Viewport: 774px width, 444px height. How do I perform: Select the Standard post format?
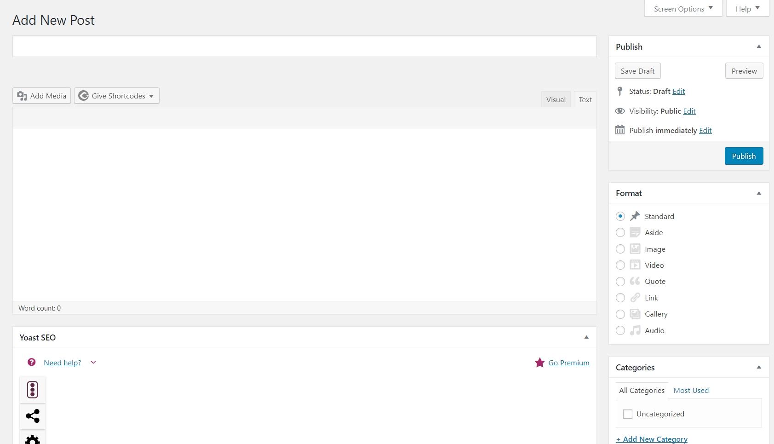[620, 216]
